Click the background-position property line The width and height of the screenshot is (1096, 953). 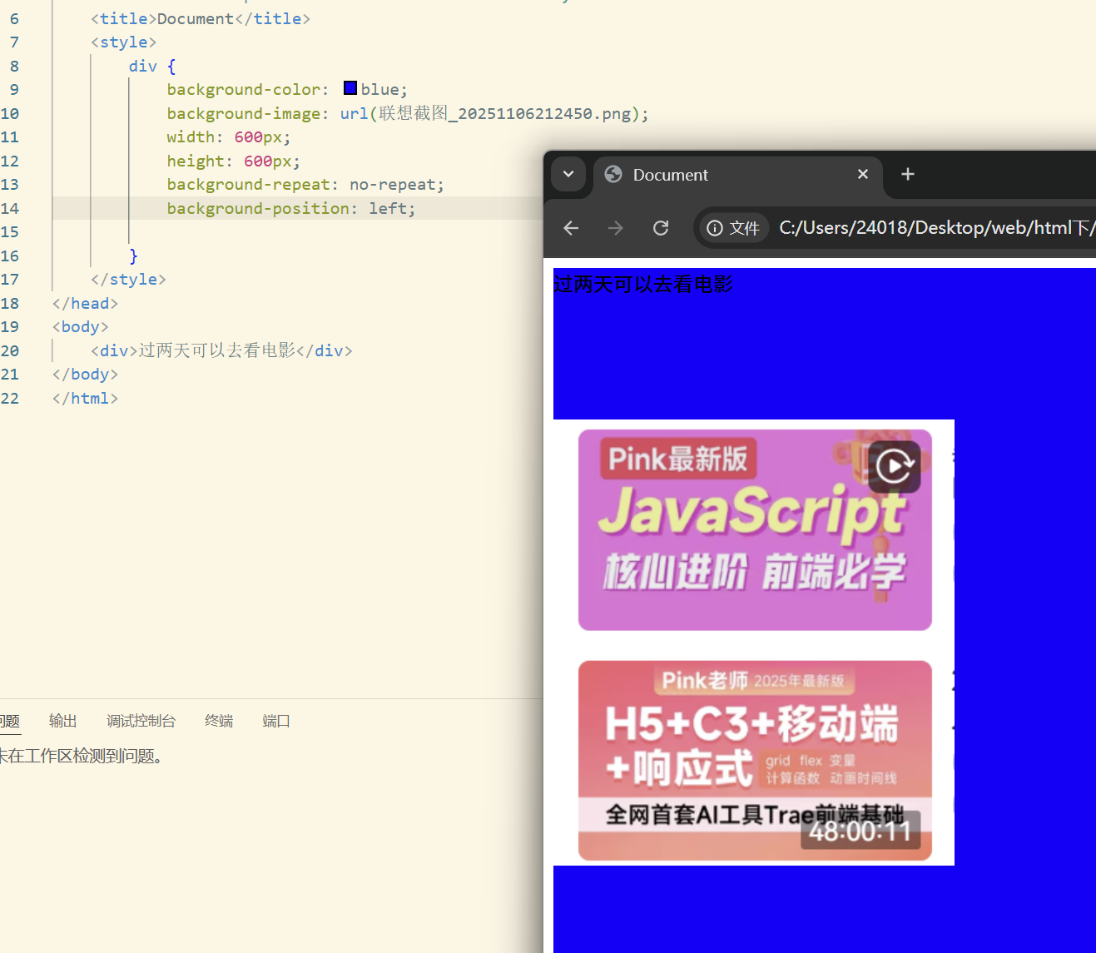pyautogui.click(x=291, y=208)
